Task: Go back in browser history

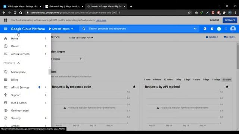Action: click(x=4, y=13)
